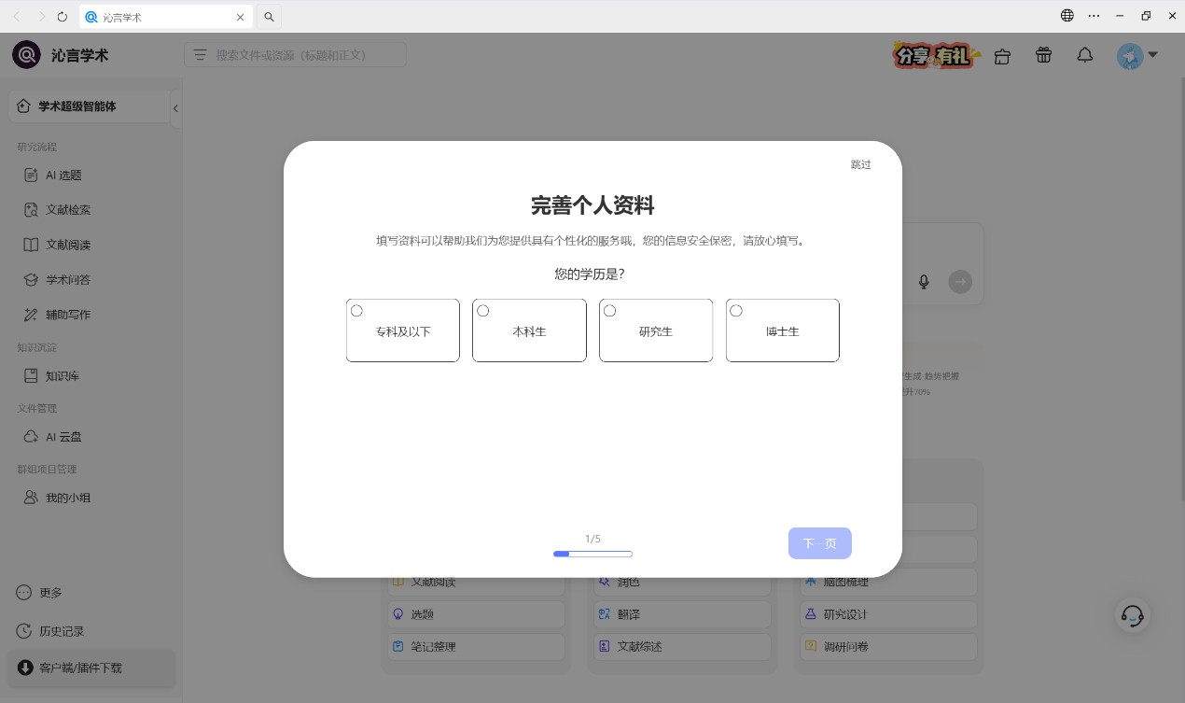Click the browser tab search magnifier icon
Screen dimensions: 1185x703
click(x=269, y=17)
